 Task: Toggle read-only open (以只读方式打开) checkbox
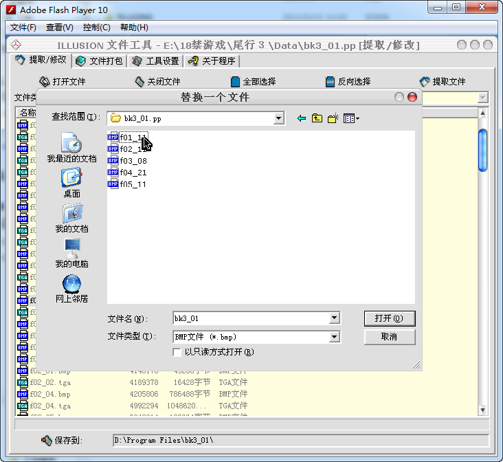pyautogui.click(x=177, y=352)
